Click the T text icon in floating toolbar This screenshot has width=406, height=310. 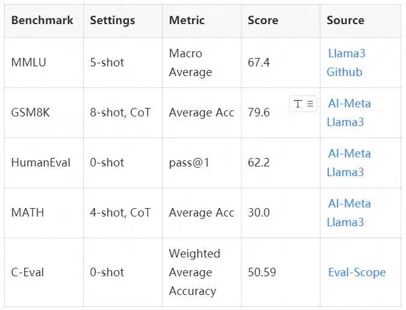click(298, 104)
